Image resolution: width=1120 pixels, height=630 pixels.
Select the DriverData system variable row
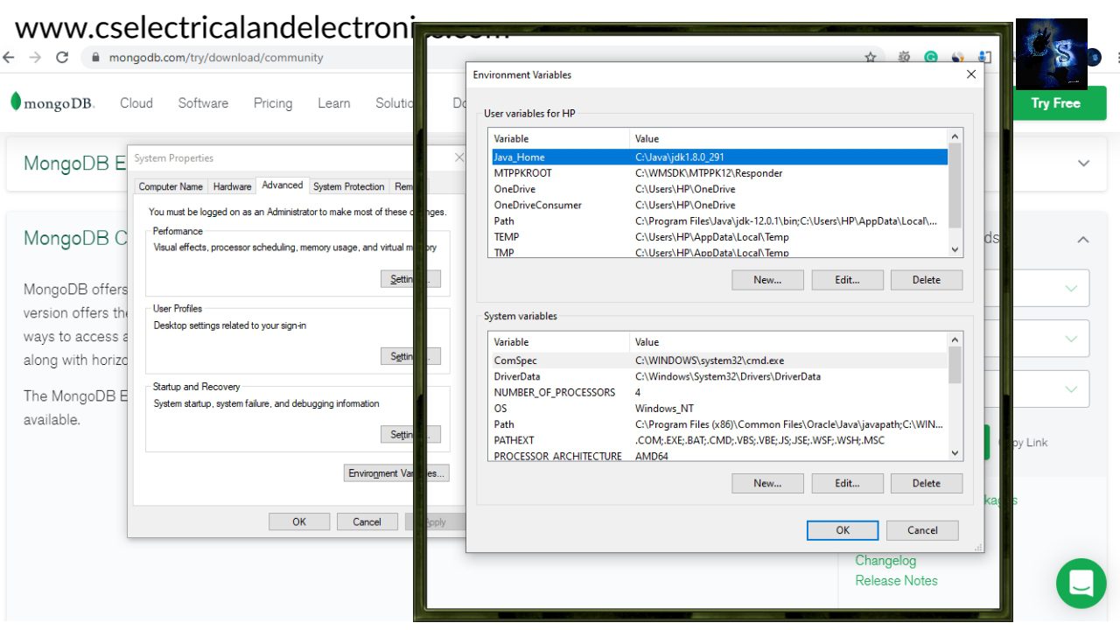coord(718,376)
